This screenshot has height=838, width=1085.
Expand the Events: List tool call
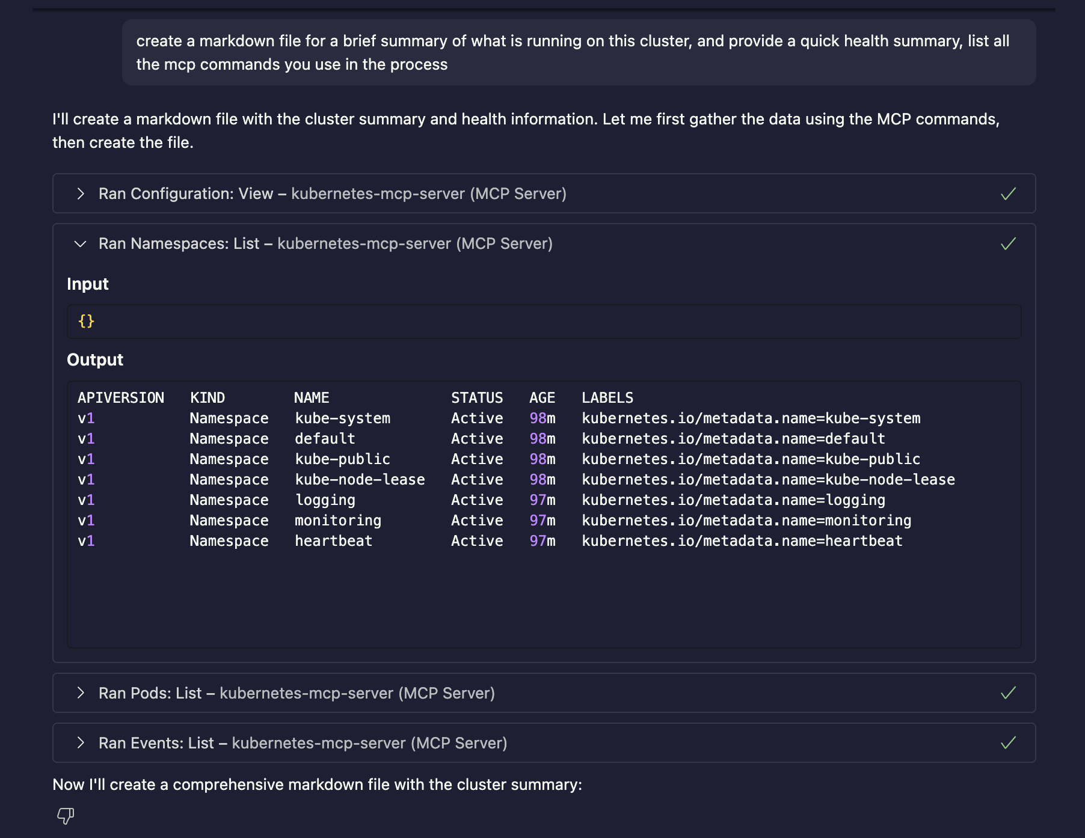pos(81,743)
